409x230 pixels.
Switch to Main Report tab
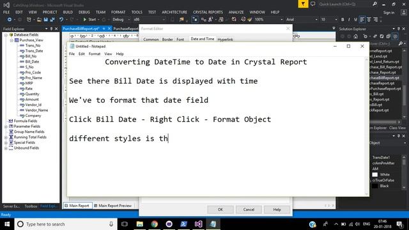click(x=77, y=206)
